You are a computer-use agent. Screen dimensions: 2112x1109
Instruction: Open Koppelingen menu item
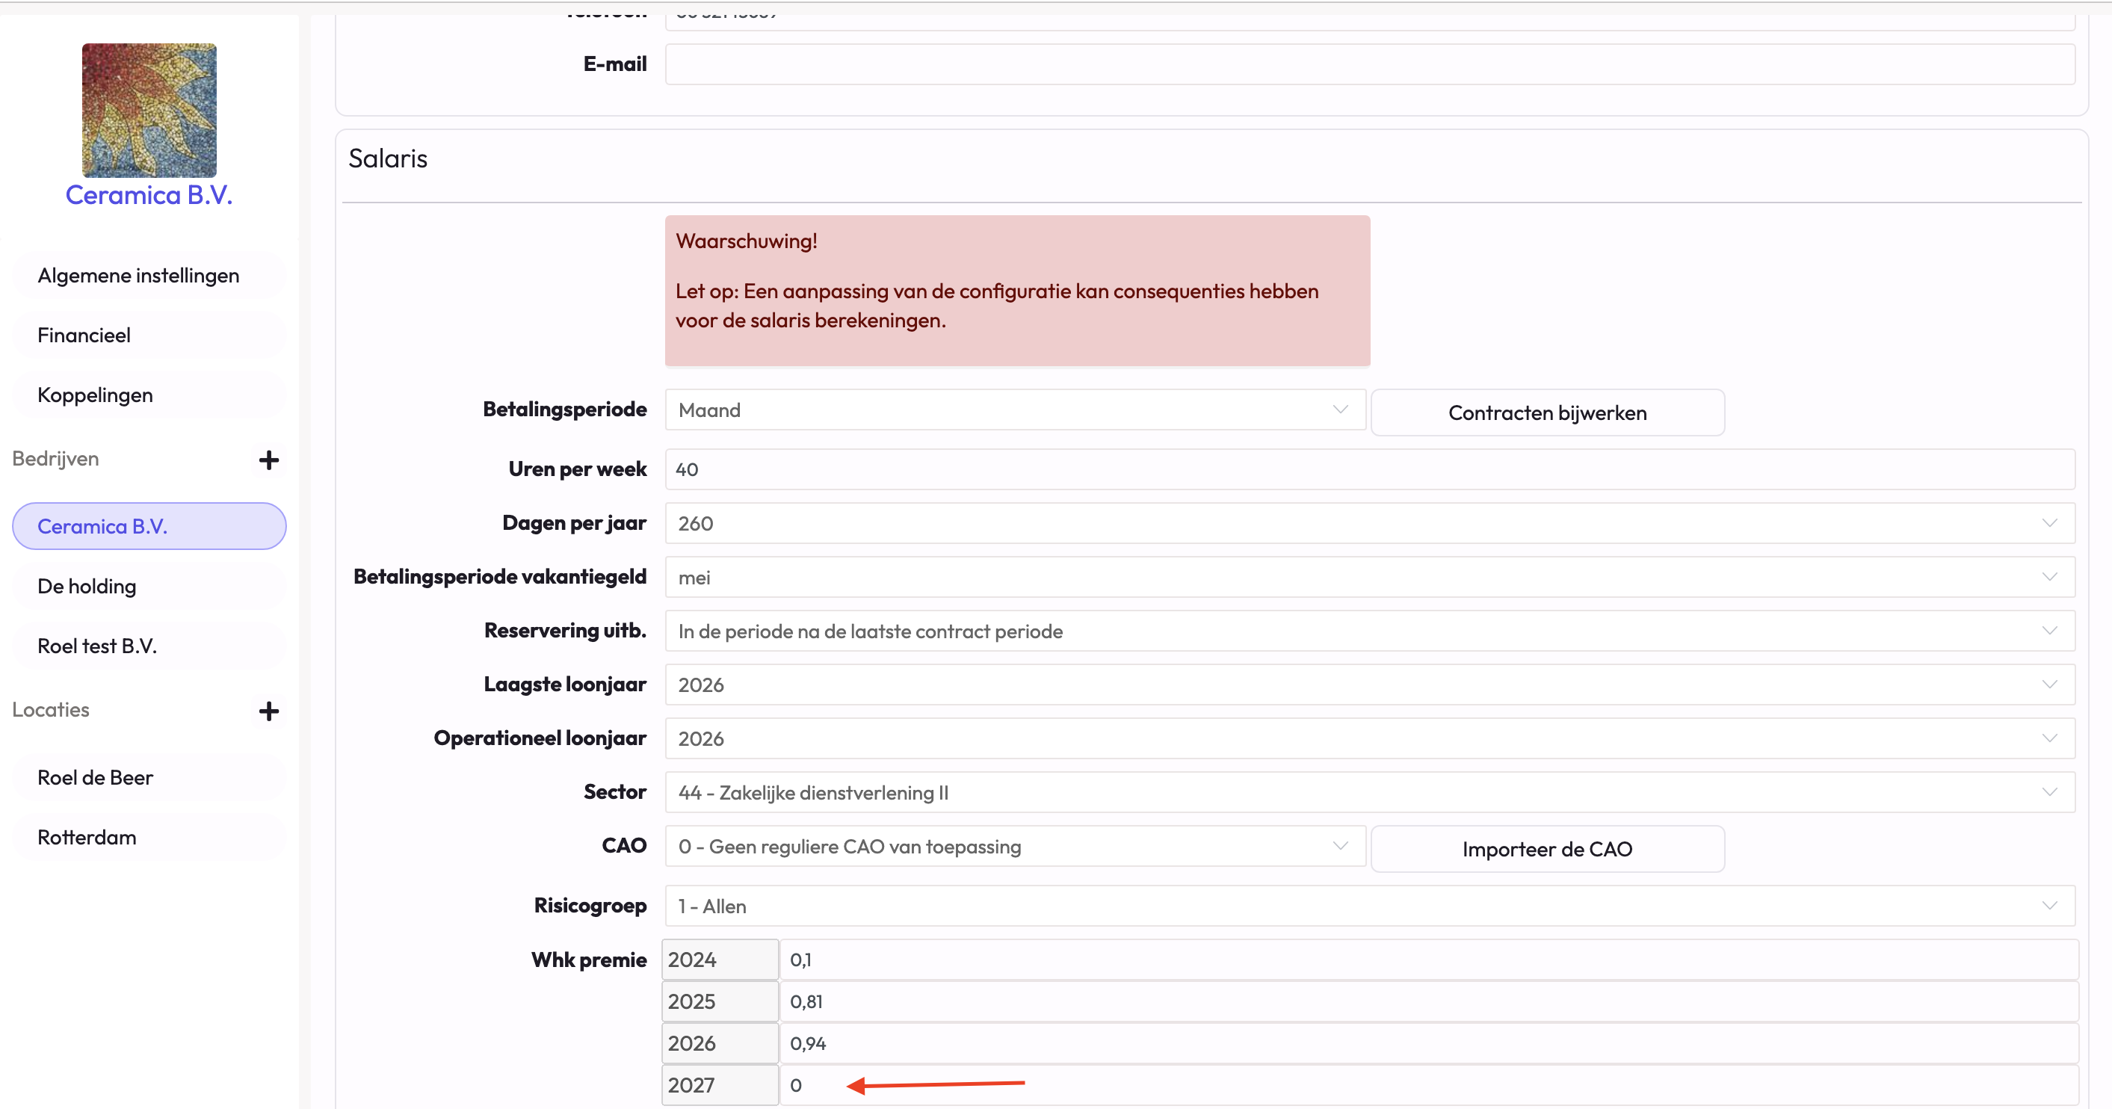(95, 395)
